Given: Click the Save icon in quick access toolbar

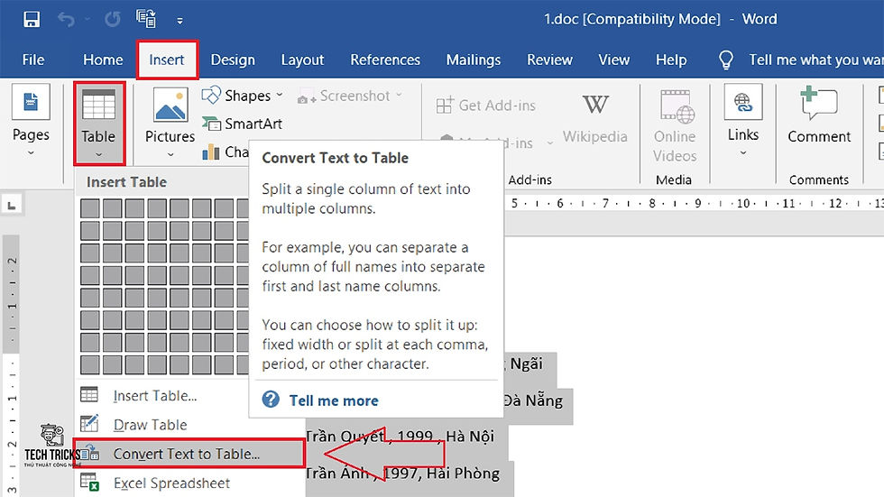Looking at the screenshot, I should (x=32, y=19).
